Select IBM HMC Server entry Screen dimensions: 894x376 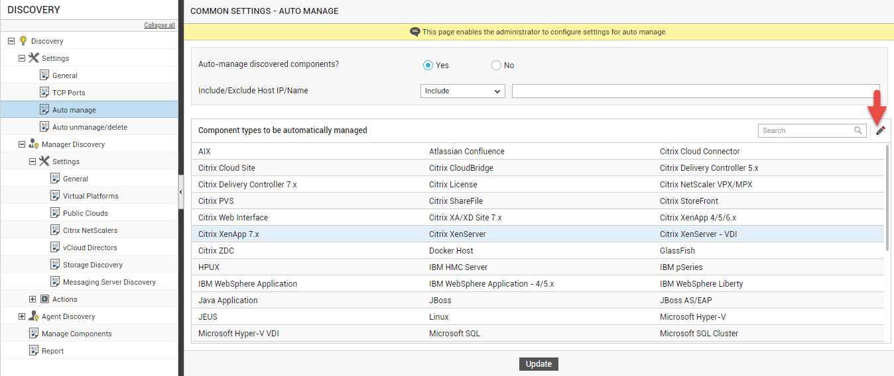click(458, 267)
